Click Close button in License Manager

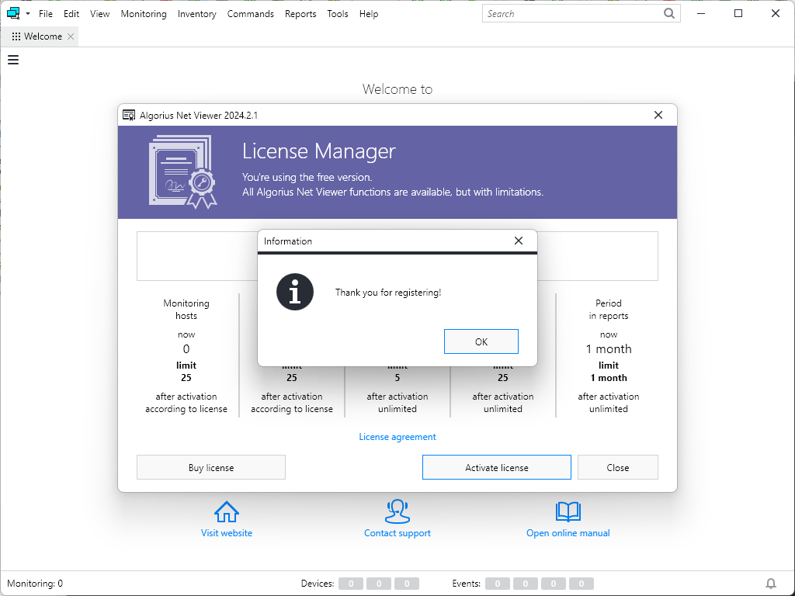coord(617,467)
